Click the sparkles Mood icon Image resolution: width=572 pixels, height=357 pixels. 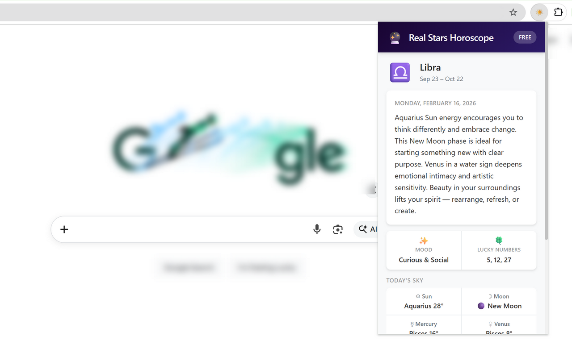pyautogui.click(x=424, y=241)
